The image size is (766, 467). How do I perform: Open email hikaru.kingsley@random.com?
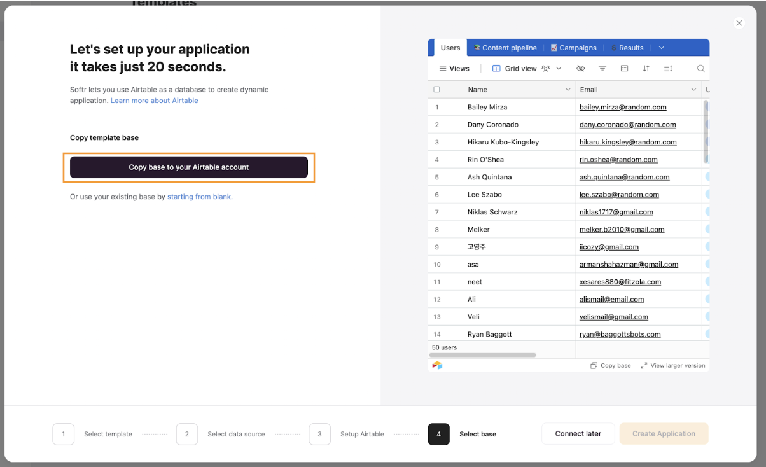(x=628, y=142)
